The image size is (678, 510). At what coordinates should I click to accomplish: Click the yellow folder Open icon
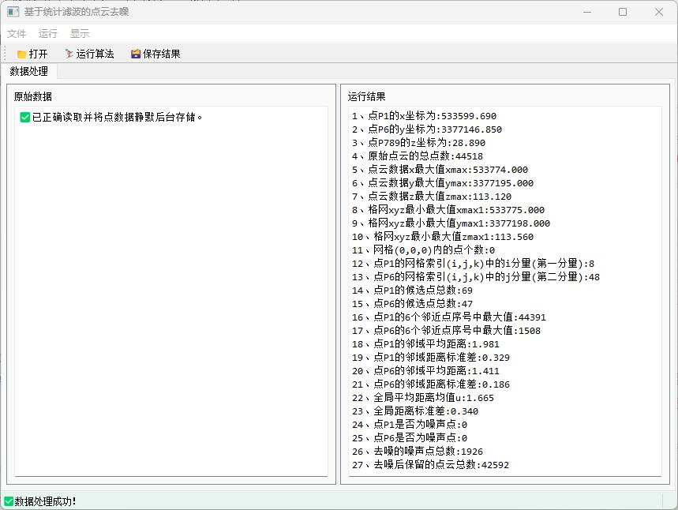click(x=21, y=54)
